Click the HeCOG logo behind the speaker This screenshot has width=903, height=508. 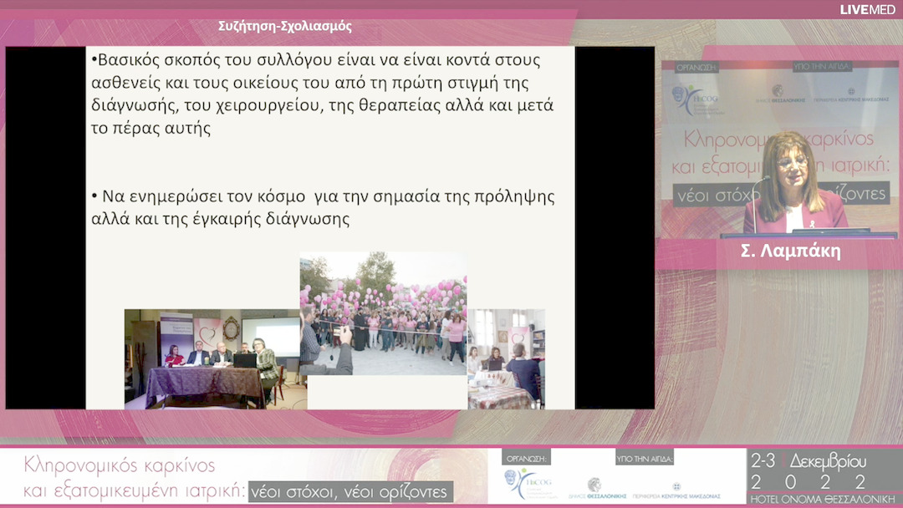(x=695, y=99)
